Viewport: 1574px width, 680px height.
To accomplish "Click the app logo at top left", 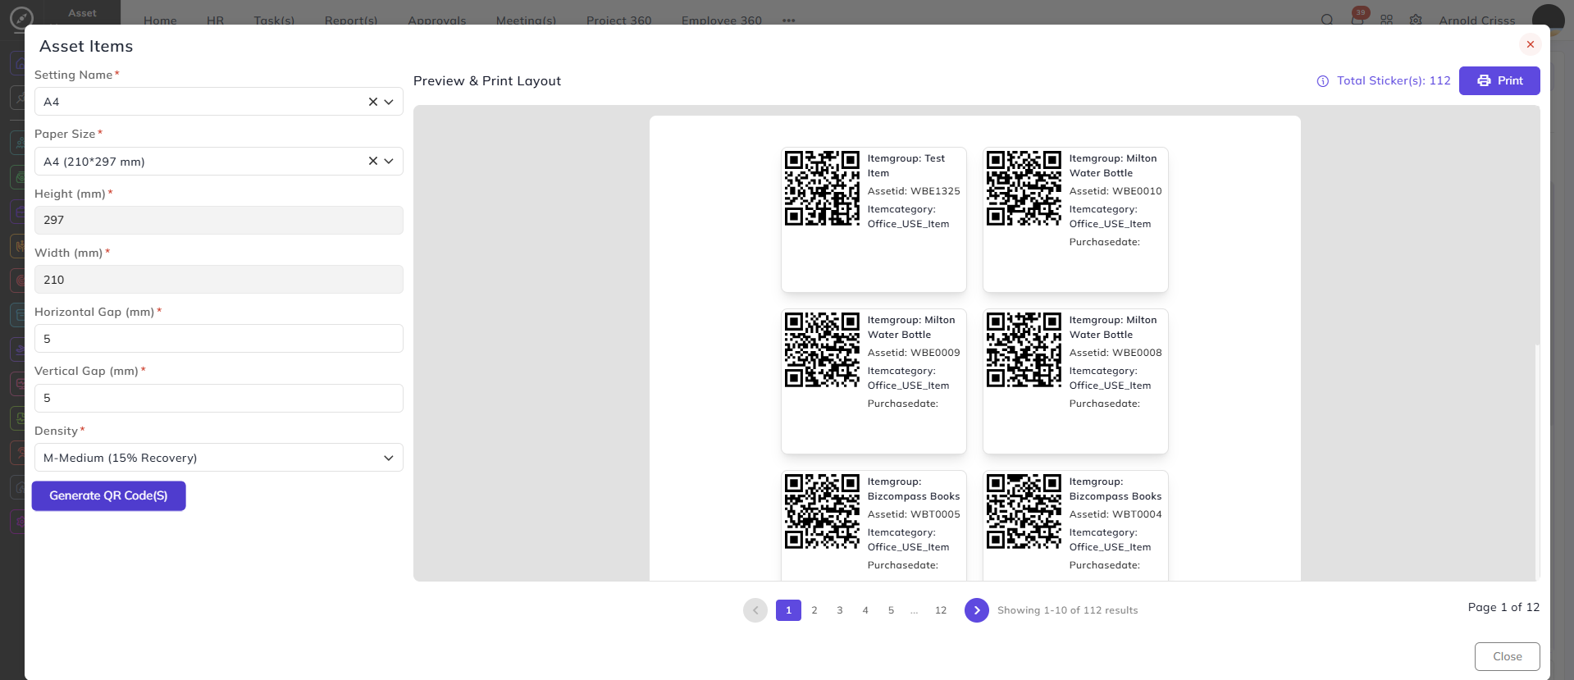I will point(21,17).
